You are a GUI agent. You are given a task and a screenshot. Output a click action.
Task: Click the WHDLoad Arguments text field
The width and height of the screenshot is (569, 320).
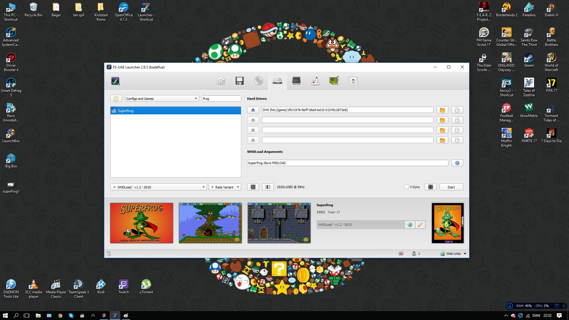point(347,163)
